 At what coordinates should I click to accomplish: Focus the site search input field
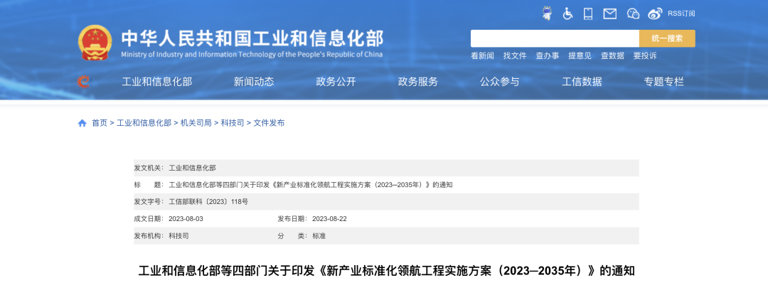(x=555, y=38)
